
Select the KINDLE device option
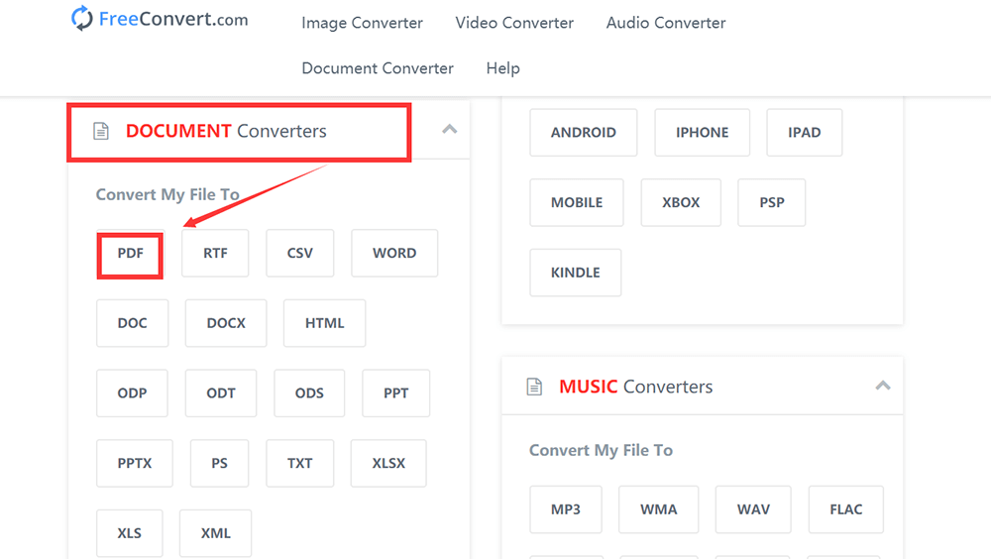point(575,273)
